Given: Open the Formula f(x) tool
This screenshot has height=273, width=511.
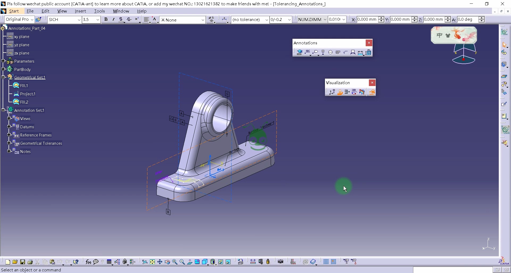Looking at the screenshot, I should (88, 262).
